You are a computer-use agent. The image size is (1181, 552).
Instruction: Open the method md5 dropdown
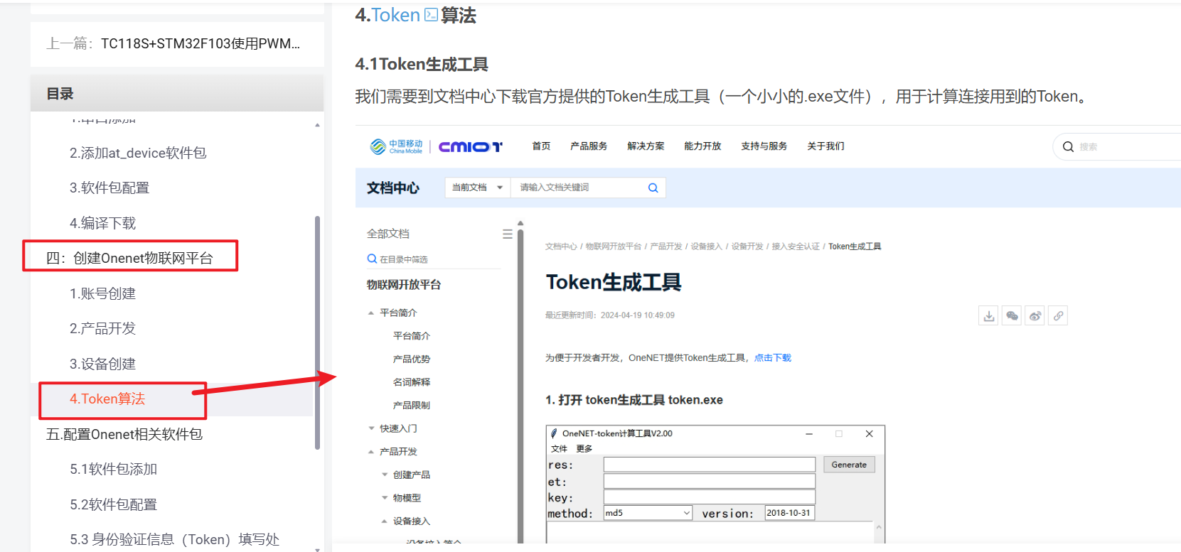click(648, 513)
